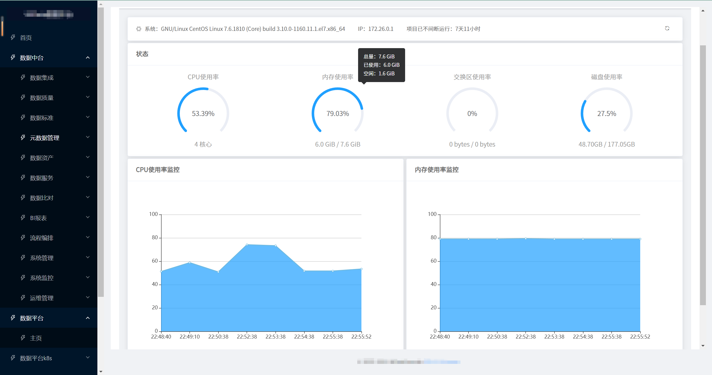Viewport: 712px width, 375px height.
Task: Collapse the 数据平台 menu group chevron
Action: pos(88,318)
